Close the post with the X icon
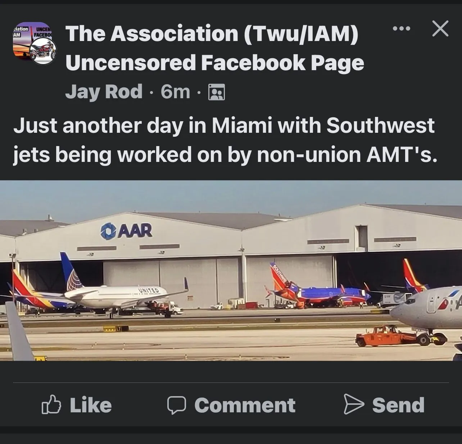 (x=440, y=28)
